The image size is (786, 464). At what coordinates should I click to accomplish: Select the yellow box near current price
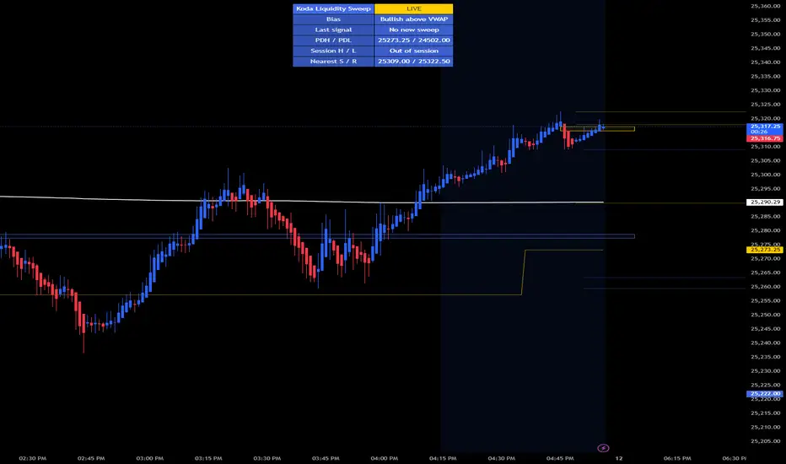598,129
